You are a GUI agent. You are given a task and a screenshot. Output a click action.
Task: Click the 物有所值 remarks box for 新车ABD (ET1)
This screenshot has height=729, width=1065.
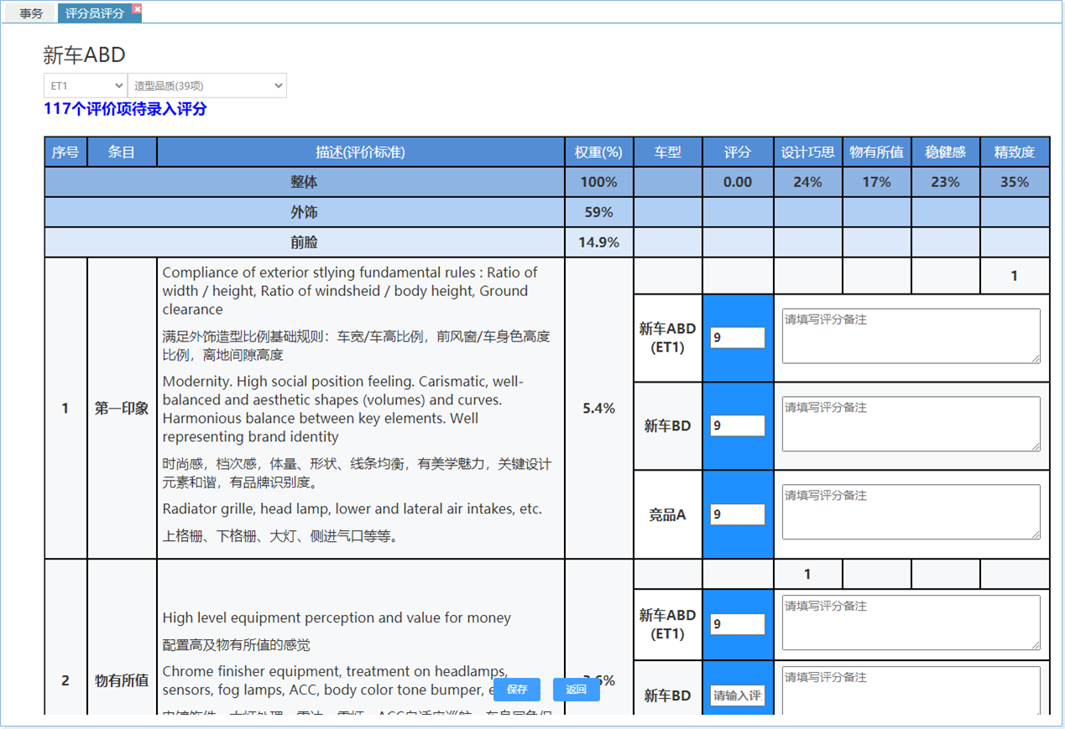click(911, 622)
